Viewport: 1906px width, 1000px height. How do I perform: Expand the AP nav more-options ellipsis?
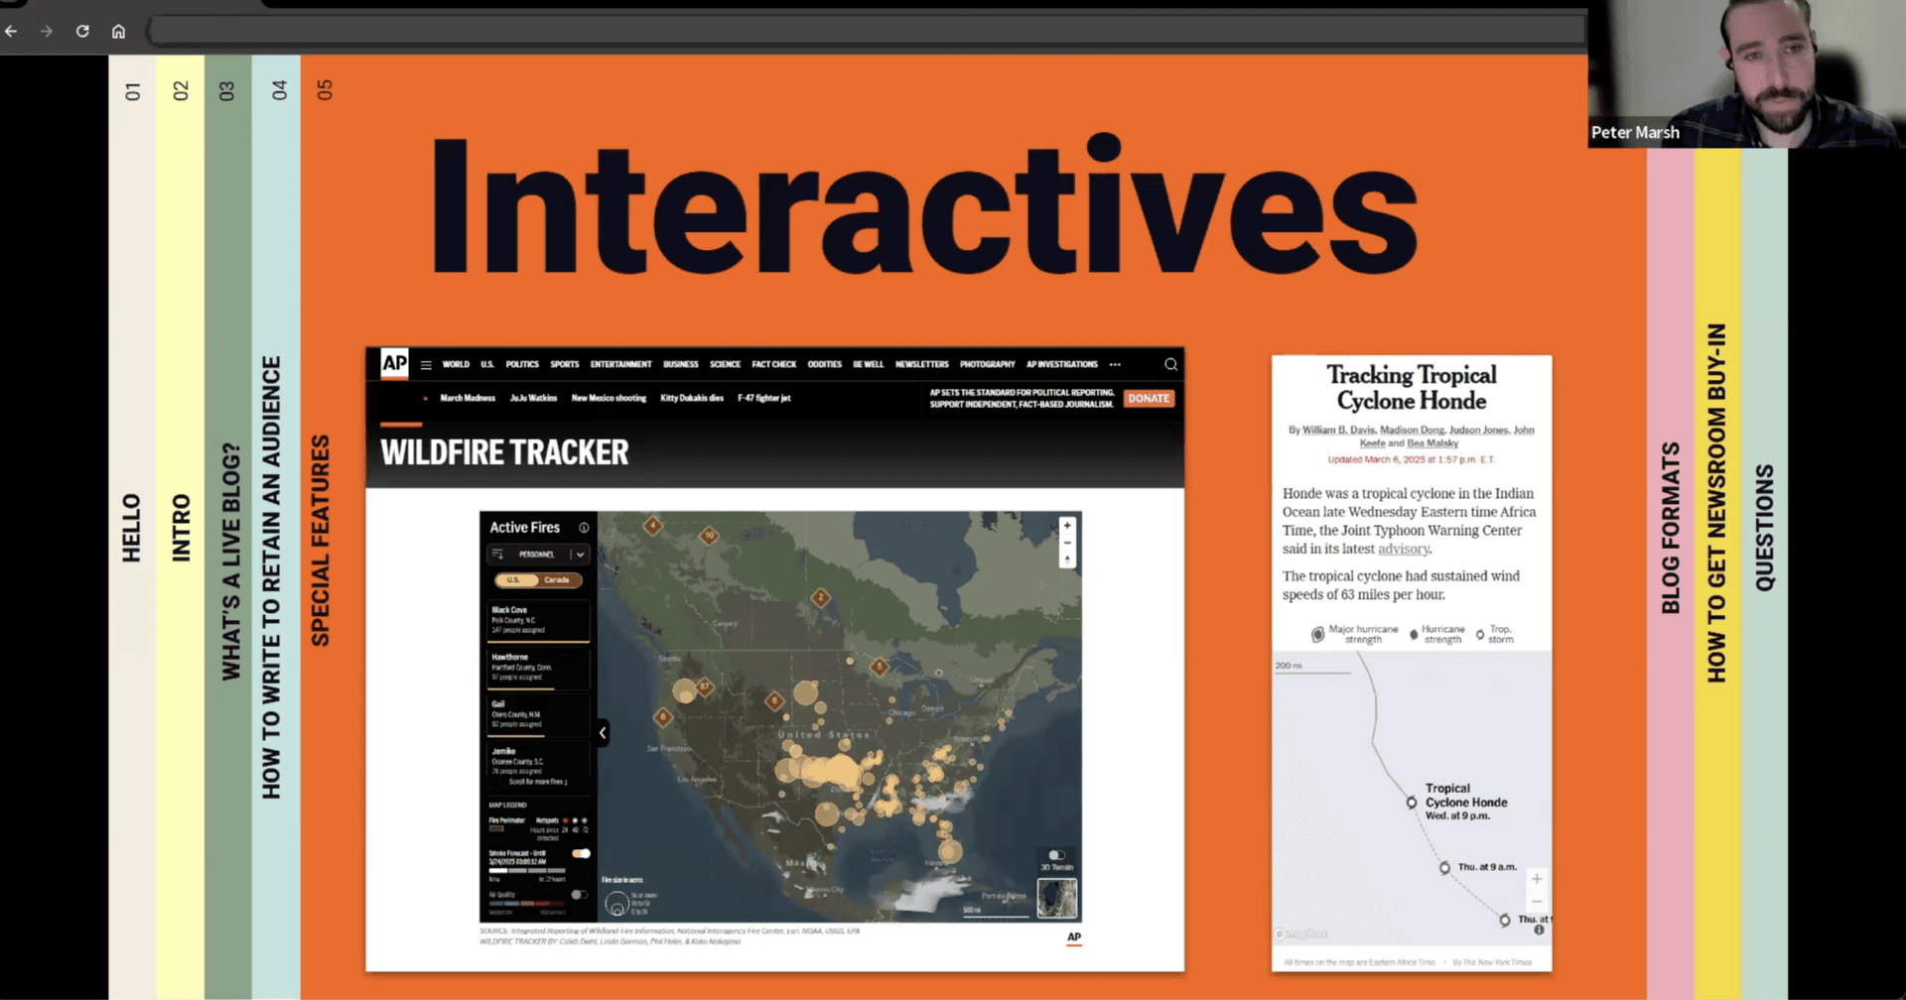(1115, 365)
